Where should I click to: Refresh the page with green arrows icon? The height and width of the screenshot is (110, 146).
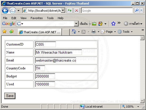pyautogui.click(x=70, y=10)
